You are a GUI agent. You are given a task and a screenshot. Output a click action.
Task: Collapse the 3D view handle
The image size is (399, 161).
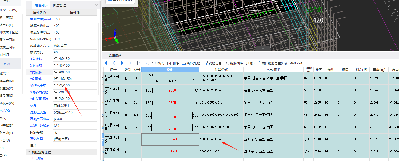point(263,49)
